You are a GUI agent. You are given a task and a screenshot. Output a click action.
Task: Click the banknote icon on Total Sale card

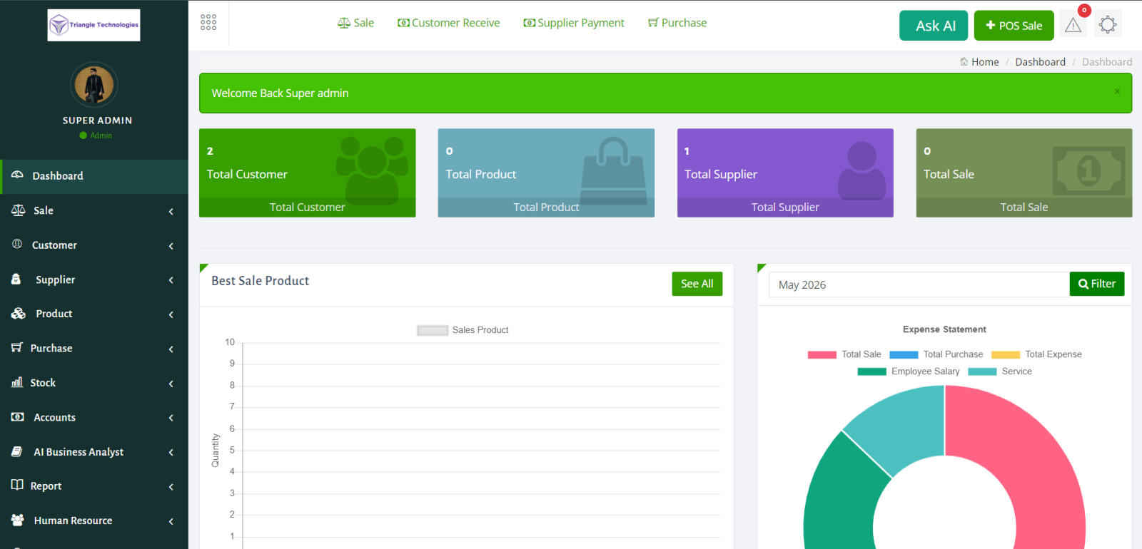[1089, 170]
